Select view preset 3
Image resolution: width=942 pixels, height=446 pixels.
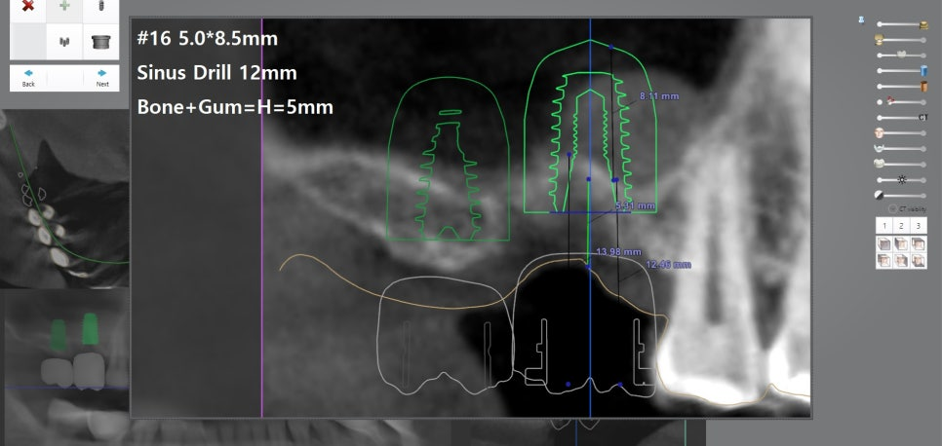pyautogui.click(x=918, y=226)
